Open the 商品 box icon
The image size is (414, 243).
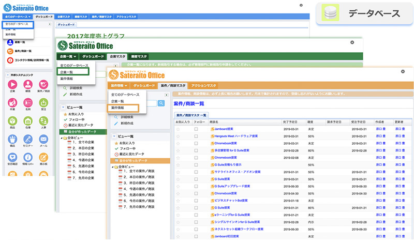pos(12,121)
